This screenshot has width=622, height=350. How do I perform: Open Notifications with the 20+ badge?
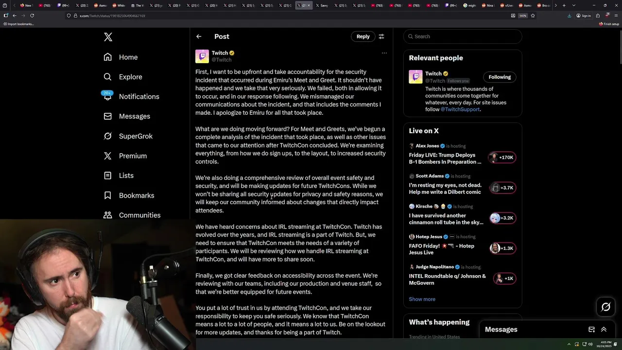(131, 96)
